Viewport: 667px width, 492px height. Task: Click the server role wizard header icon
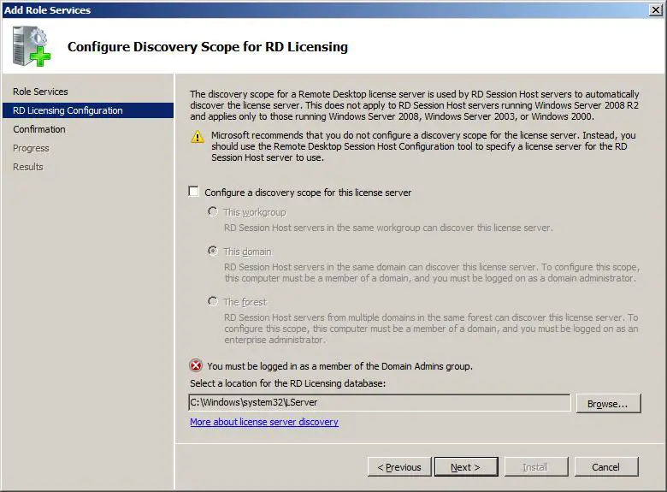(32, 46)
